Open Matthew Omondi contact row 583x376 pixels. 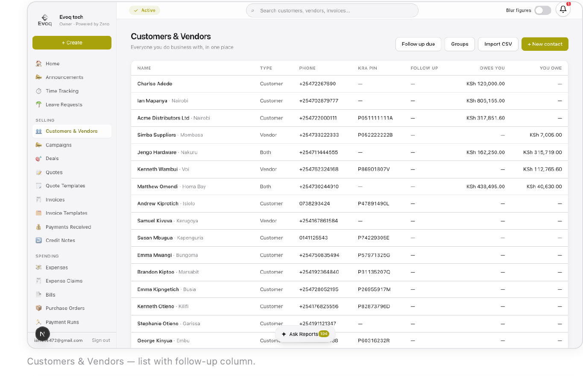tap(349, 187)
